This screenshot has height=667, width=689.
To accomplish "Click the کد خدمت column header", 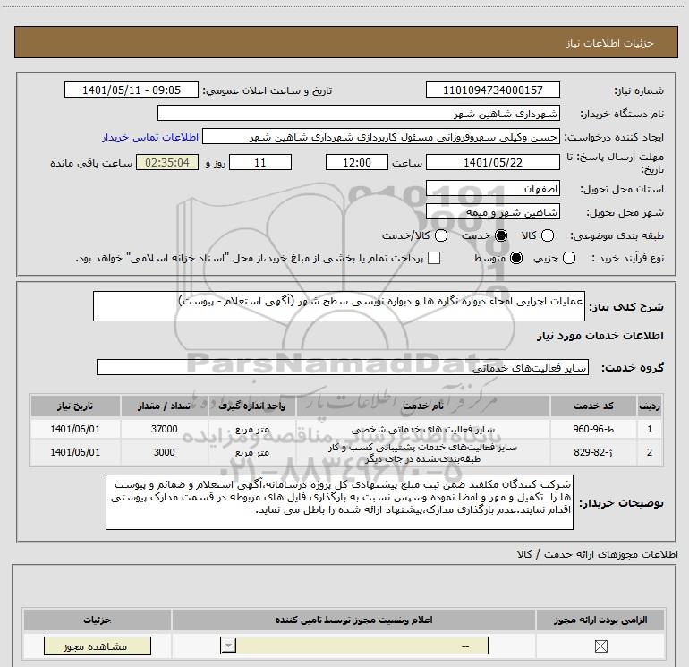I will [593, 406].
